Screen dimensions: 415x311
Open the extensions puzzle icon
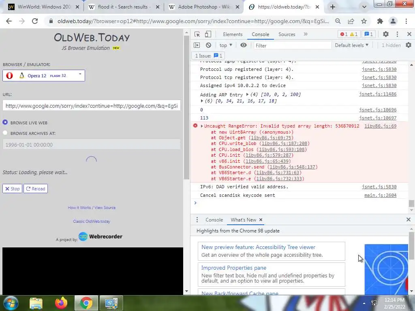tap(380, 21)
